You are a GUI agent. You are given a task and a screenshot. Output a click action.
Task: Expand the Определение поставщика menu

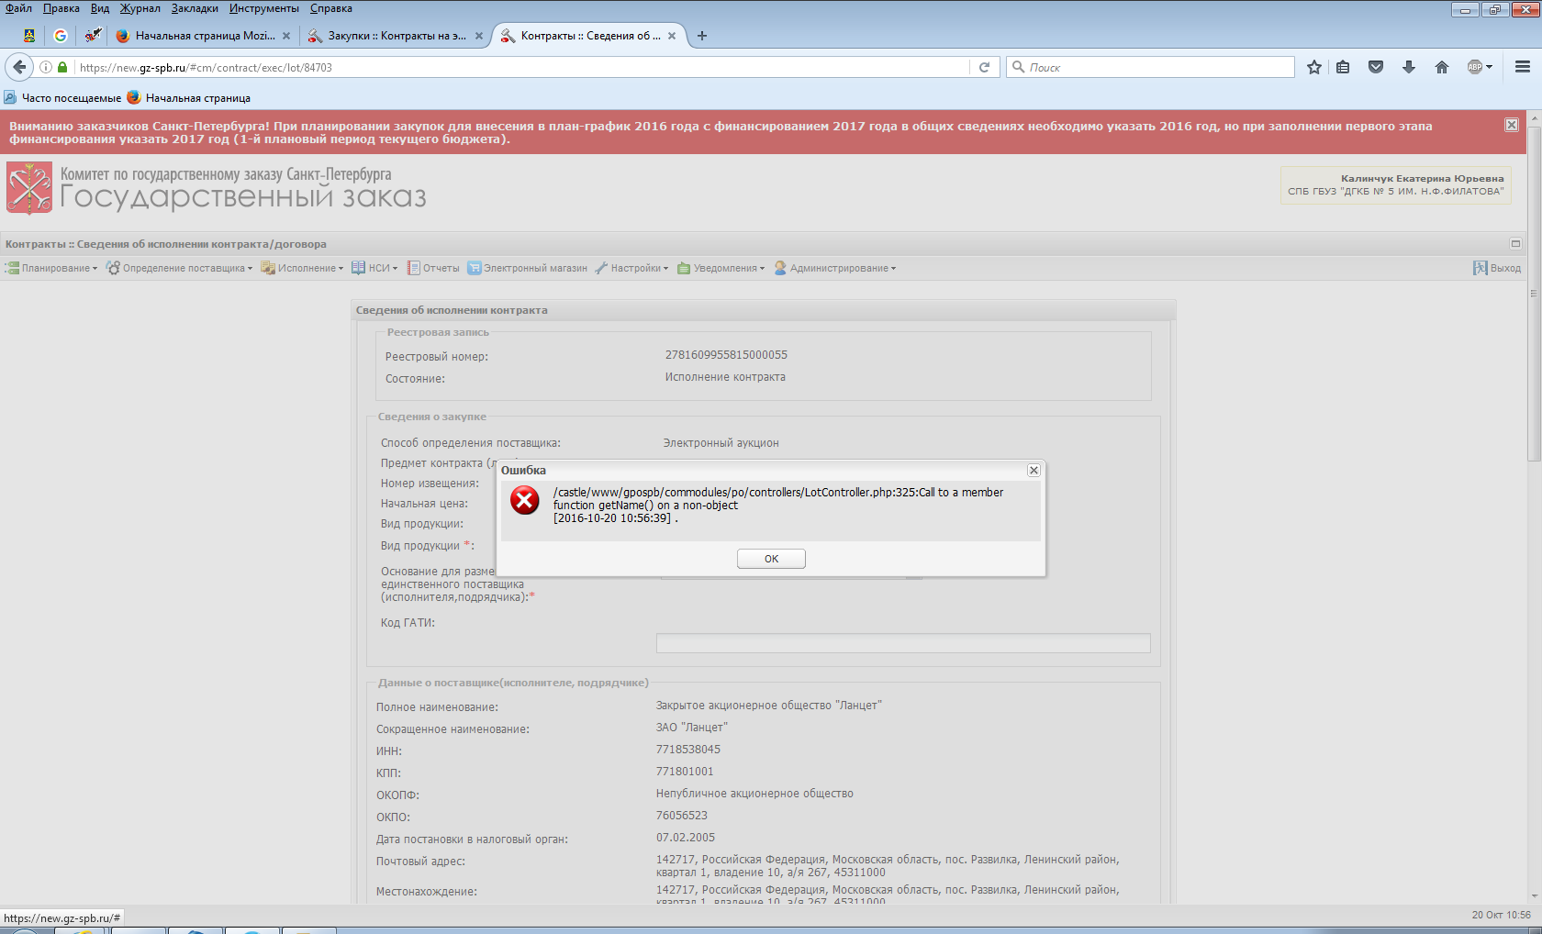179,268
